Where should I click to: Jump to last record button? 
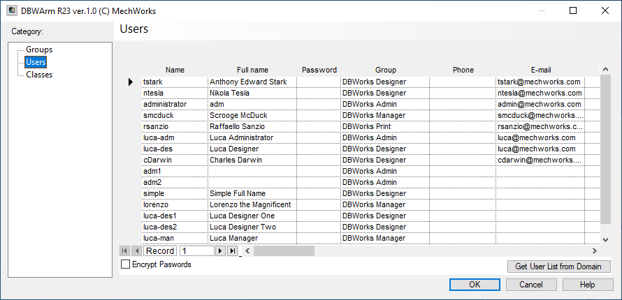pos(233,251)
